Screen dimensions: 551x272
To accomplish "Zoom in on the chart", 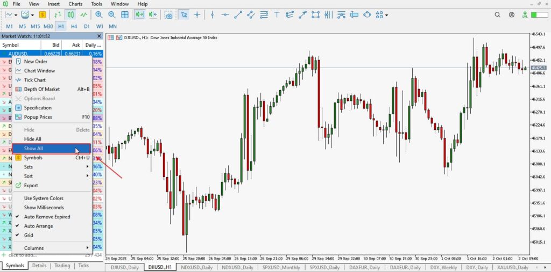I will 99,15.
